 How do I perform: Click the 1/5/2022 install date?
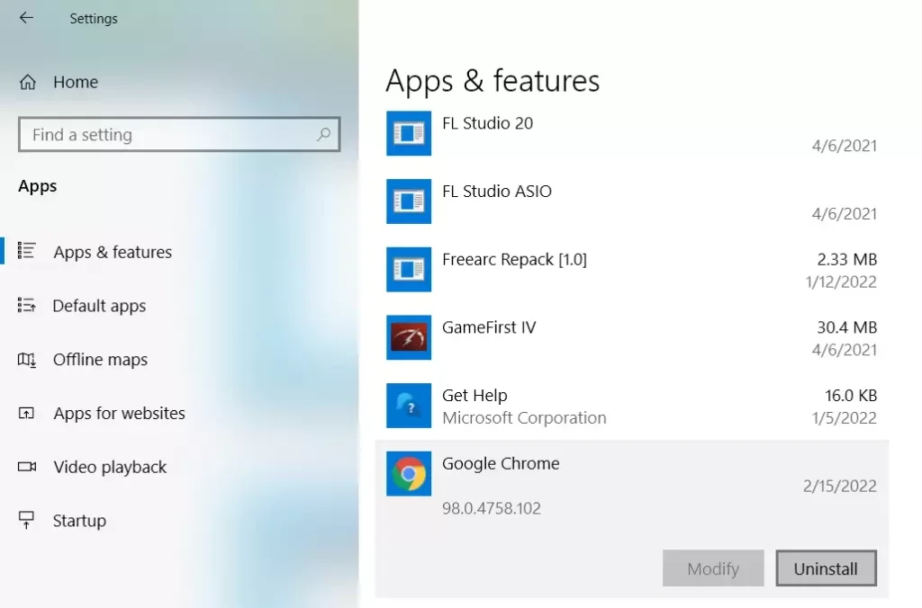click(x=845, y=417)
